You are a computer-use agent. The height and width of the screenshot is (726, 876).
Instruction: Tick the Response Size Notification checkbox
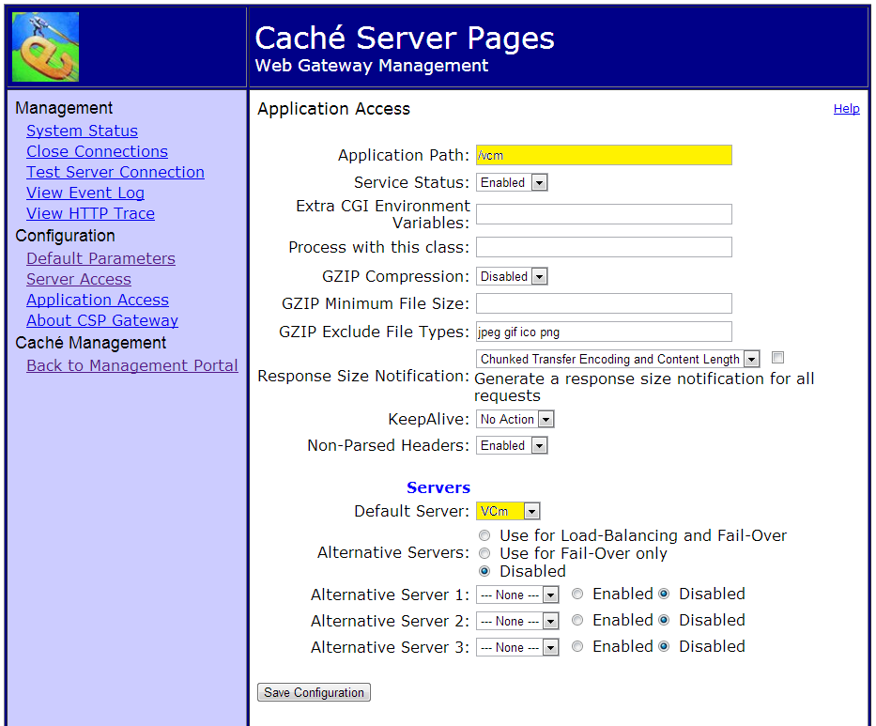[x=777, y=358]
